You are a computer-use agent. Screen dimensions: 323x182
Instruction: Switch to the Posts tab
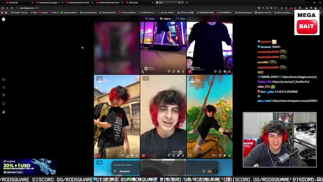(150, 19)
